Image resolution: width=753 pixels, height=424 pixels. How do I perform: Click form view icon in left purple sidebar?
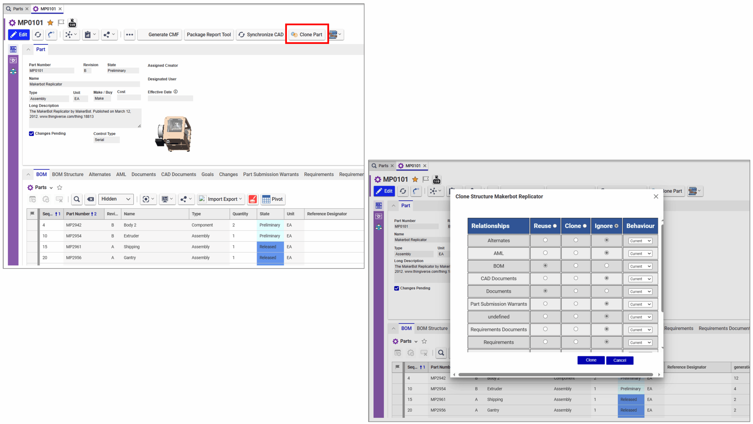(x=13, y=49)
